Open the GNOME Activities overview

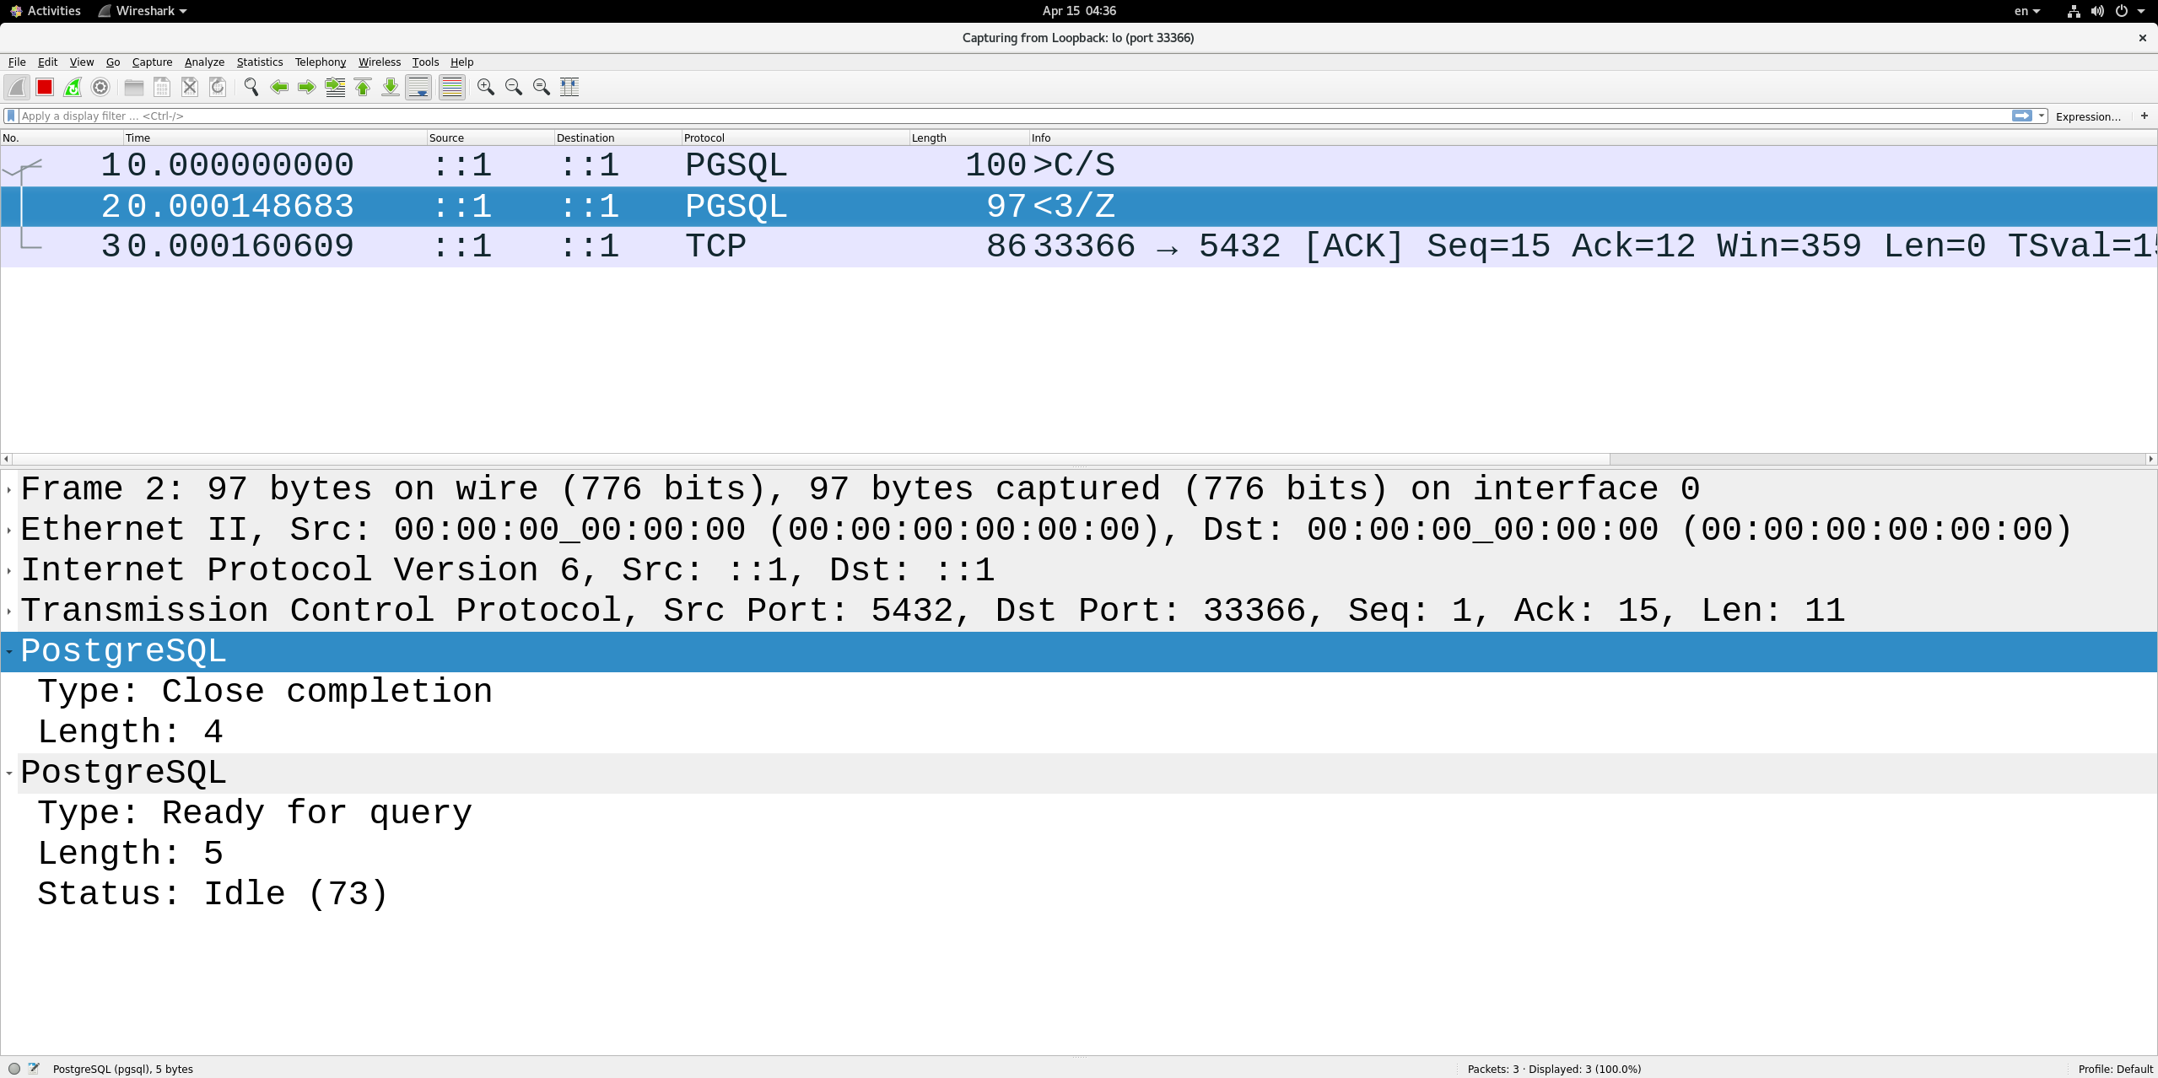(46, 11)
